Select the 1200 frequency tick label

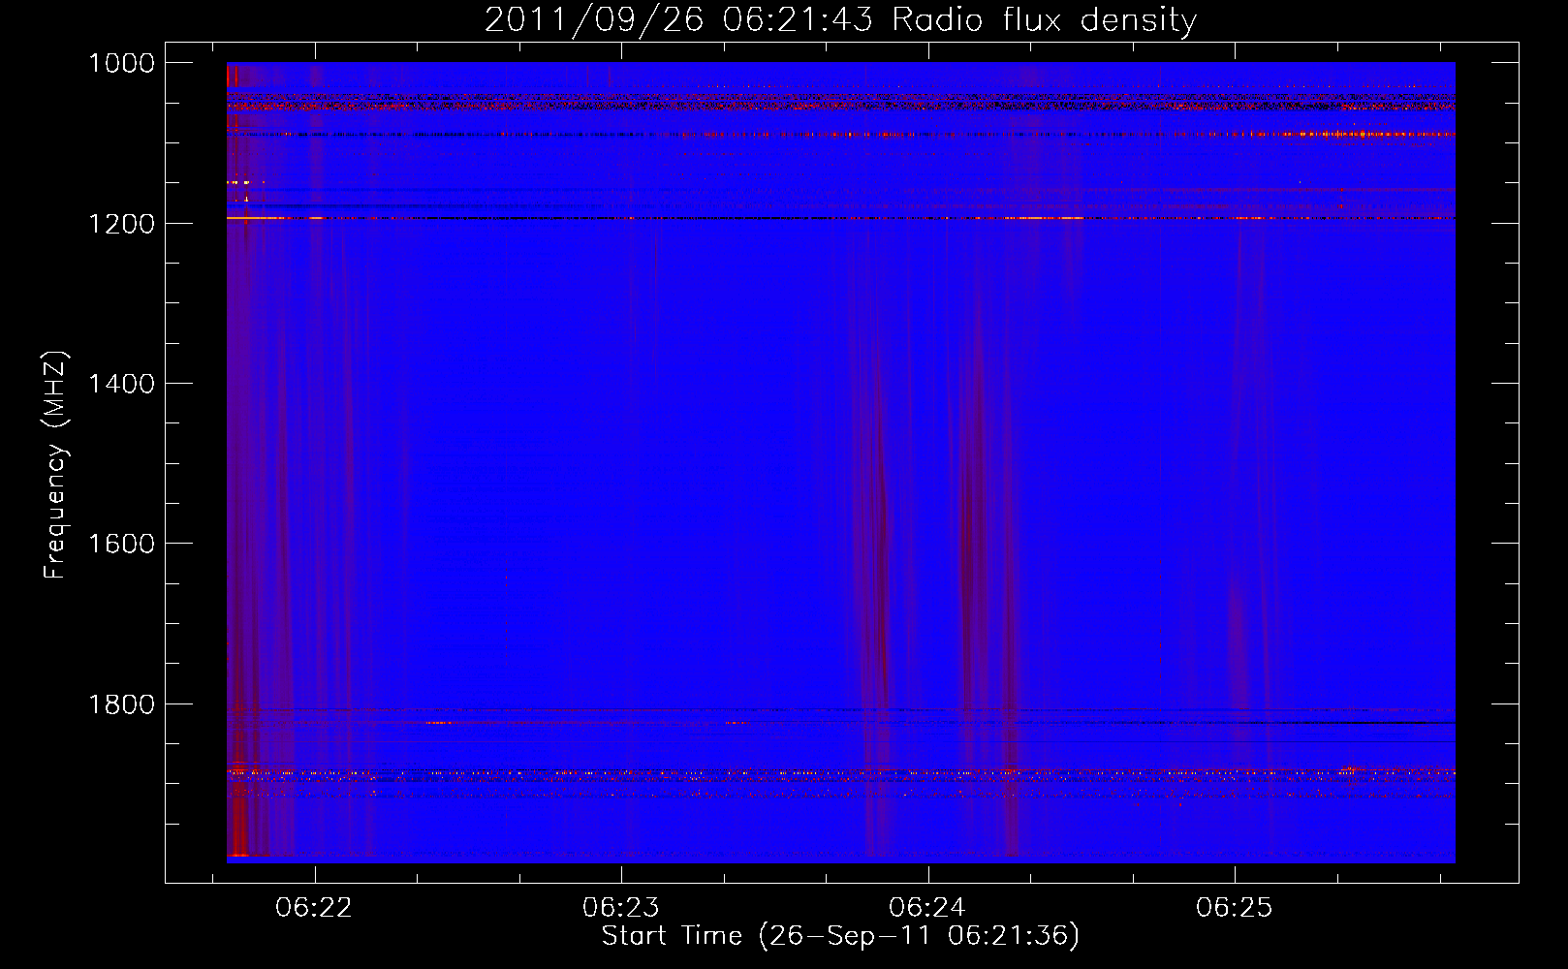point(121,224)
